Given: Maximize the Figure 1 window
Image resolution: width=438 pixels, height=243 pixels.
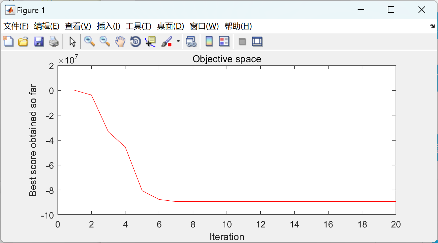Looking at the screenshot, I should click(x=391, y=10).
